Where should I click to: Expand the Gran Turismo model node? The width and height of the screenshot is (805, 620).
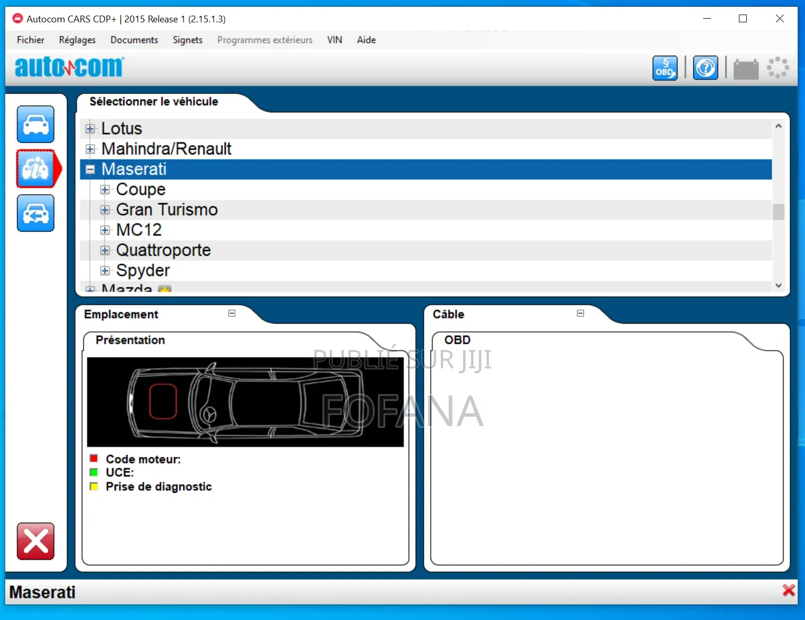coord(105,210)
